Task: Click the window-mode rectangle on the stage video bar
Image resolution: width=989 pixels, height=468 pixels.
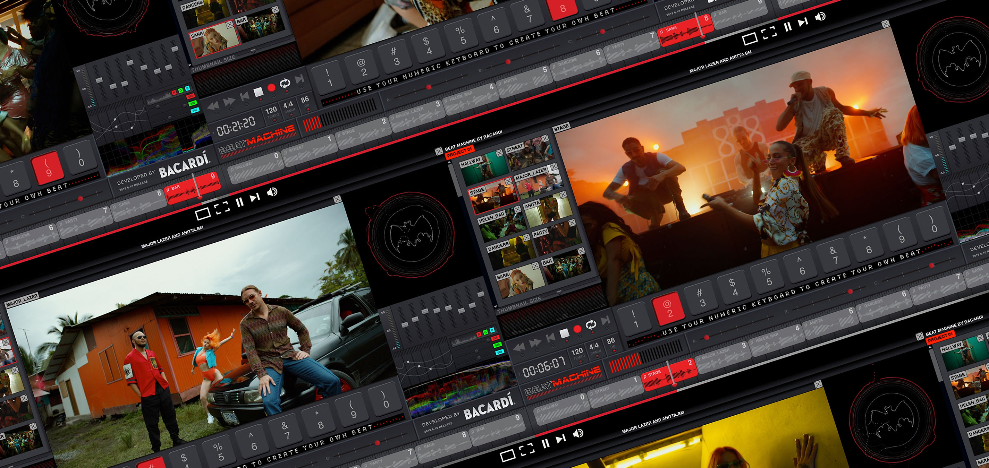Action: click(750, 39)
